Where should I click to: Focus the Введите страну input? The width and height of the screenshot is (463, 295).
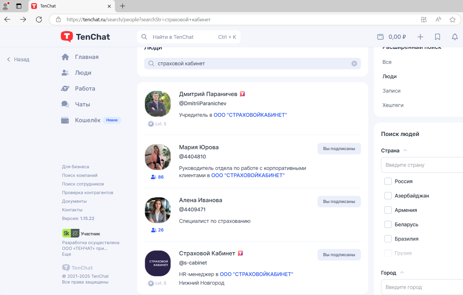tap(422, 165)
